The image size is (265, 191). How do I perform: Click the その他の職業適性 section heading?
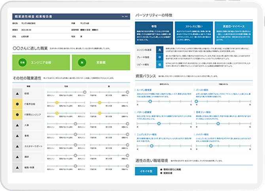(x=27, y=78)
